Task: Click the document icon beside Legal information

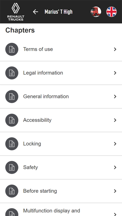Action: (x=12, y=73)
